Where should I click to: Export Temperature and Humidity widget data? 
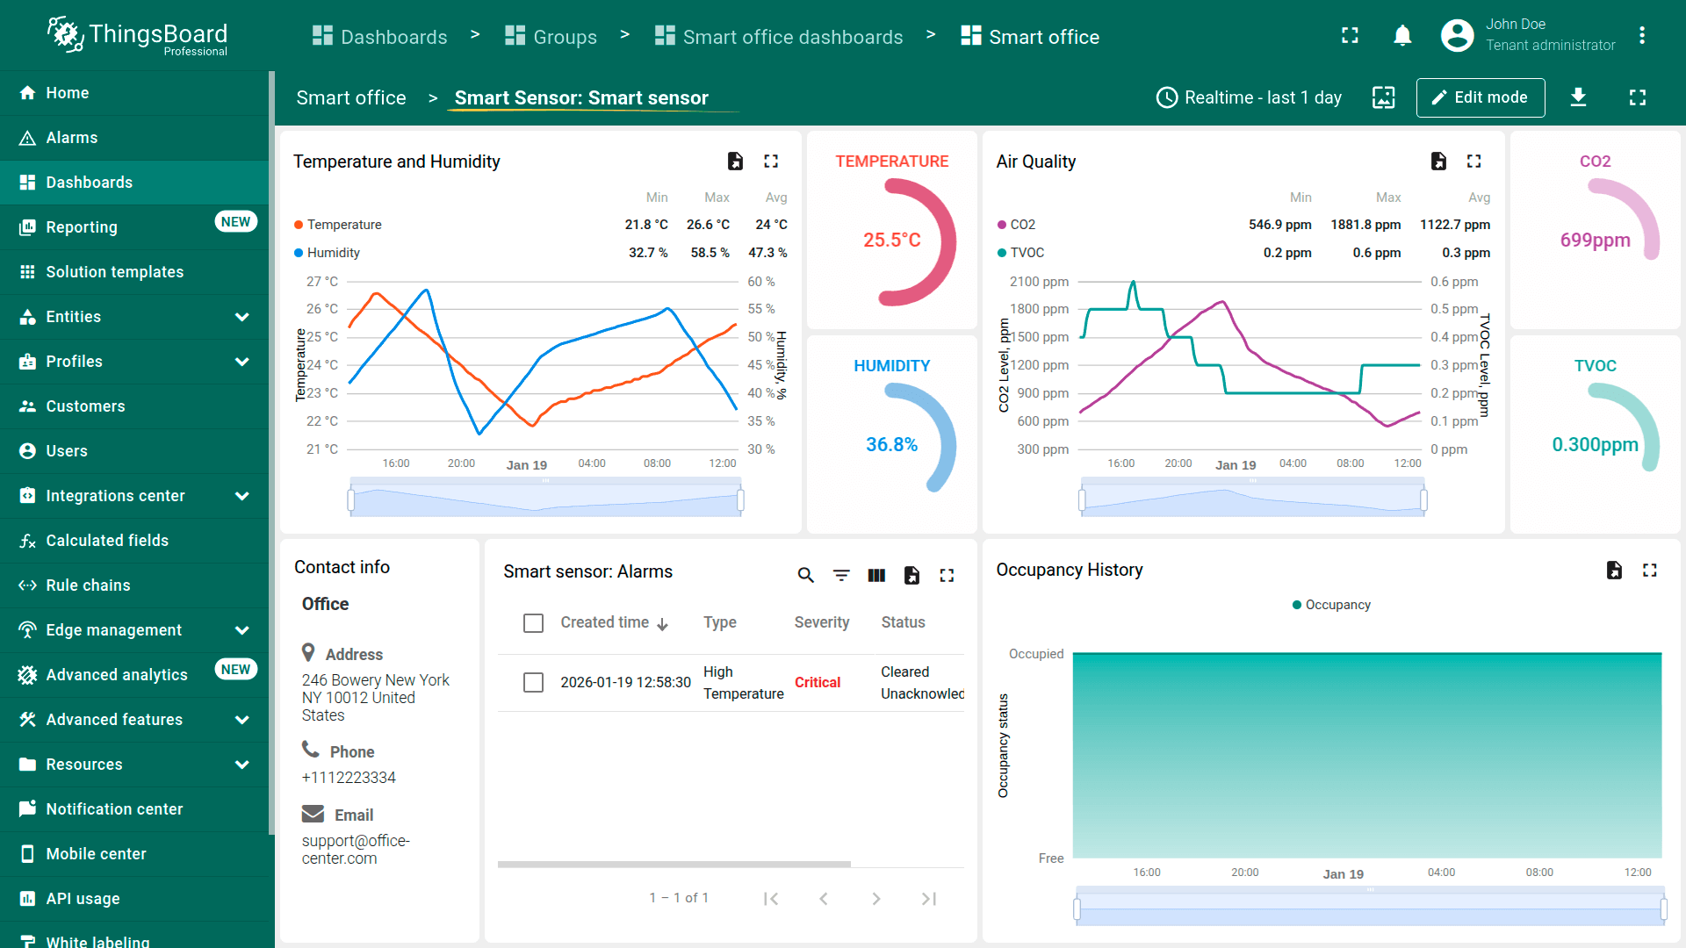point(735,162)
